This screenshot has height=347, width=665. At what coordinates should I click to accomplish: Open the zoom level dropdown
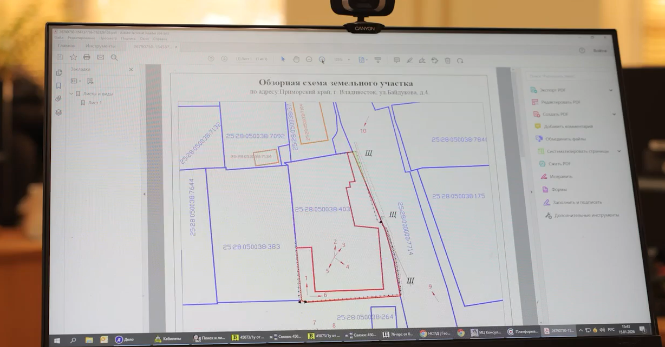click(349, 60)
